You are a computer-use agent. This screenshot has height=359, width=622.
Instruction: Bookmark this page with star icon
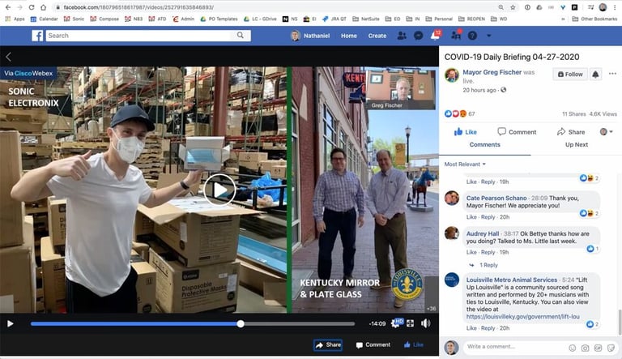(513, 7)
